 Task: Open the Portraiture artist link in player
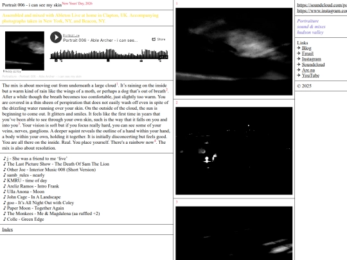click(71, 35)
